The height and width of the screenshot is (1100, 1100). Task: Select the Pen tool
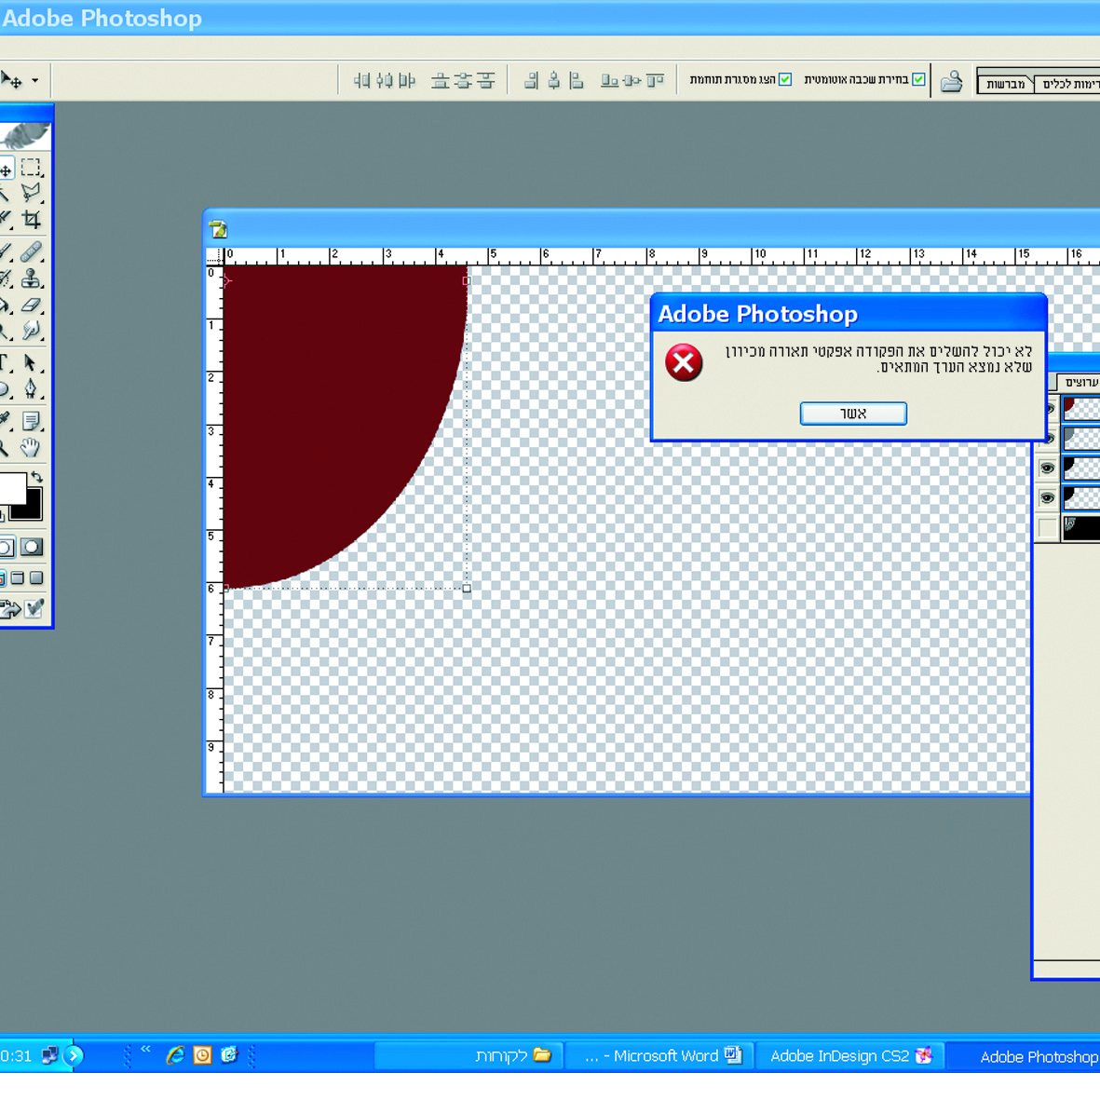[31, 388]
